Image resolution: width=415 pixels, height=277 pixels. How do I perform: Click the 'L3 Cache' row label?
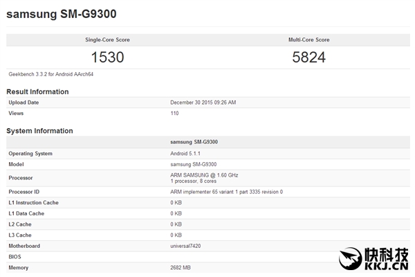click(20, 235)
